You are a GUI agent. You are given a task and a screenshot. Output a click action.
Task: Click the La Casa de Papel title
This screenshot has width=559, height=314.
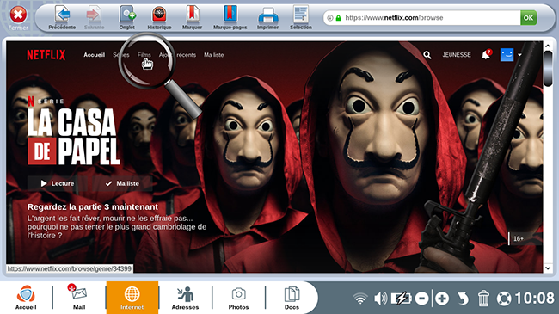pyautogui.click(x=73, y=137)
